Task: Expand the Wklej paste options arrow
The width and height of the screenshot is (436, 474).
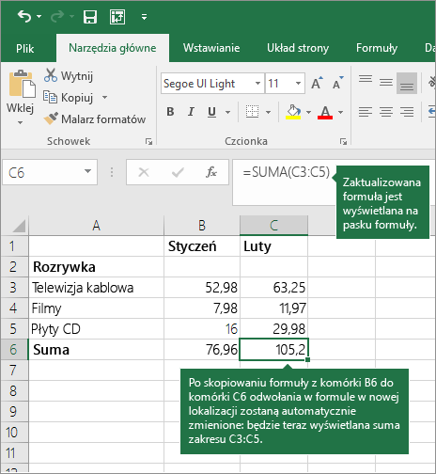Action: (x=21, y=122)
